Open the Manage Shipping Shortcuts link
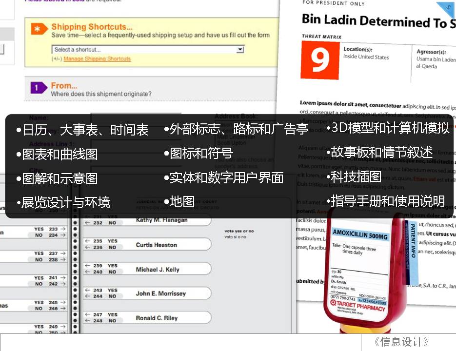Image resolution: width=456 pixels, height=351 pixels. tap(97, 59)
